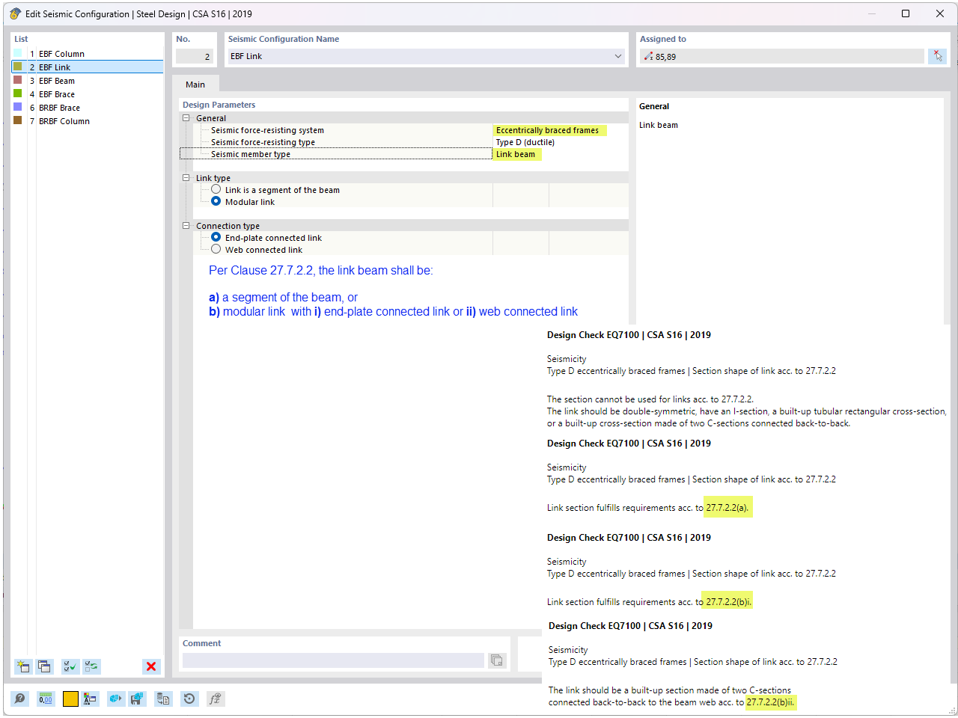958x718 pixels.
Task: Click the 'Seismic member type' row label
Action: (x=251, y=154)
